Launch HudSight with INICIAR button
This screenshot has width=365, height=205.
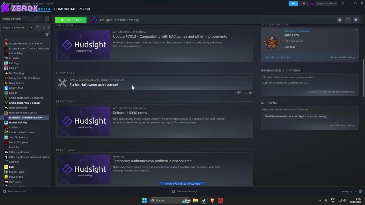[71, 20]
